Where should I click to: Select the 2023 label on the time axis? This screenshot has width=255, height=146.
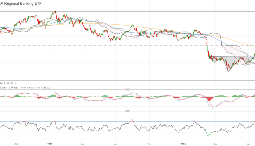tap(182, 144)
